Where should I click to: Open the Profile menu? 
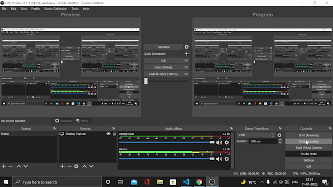[35, 9]
